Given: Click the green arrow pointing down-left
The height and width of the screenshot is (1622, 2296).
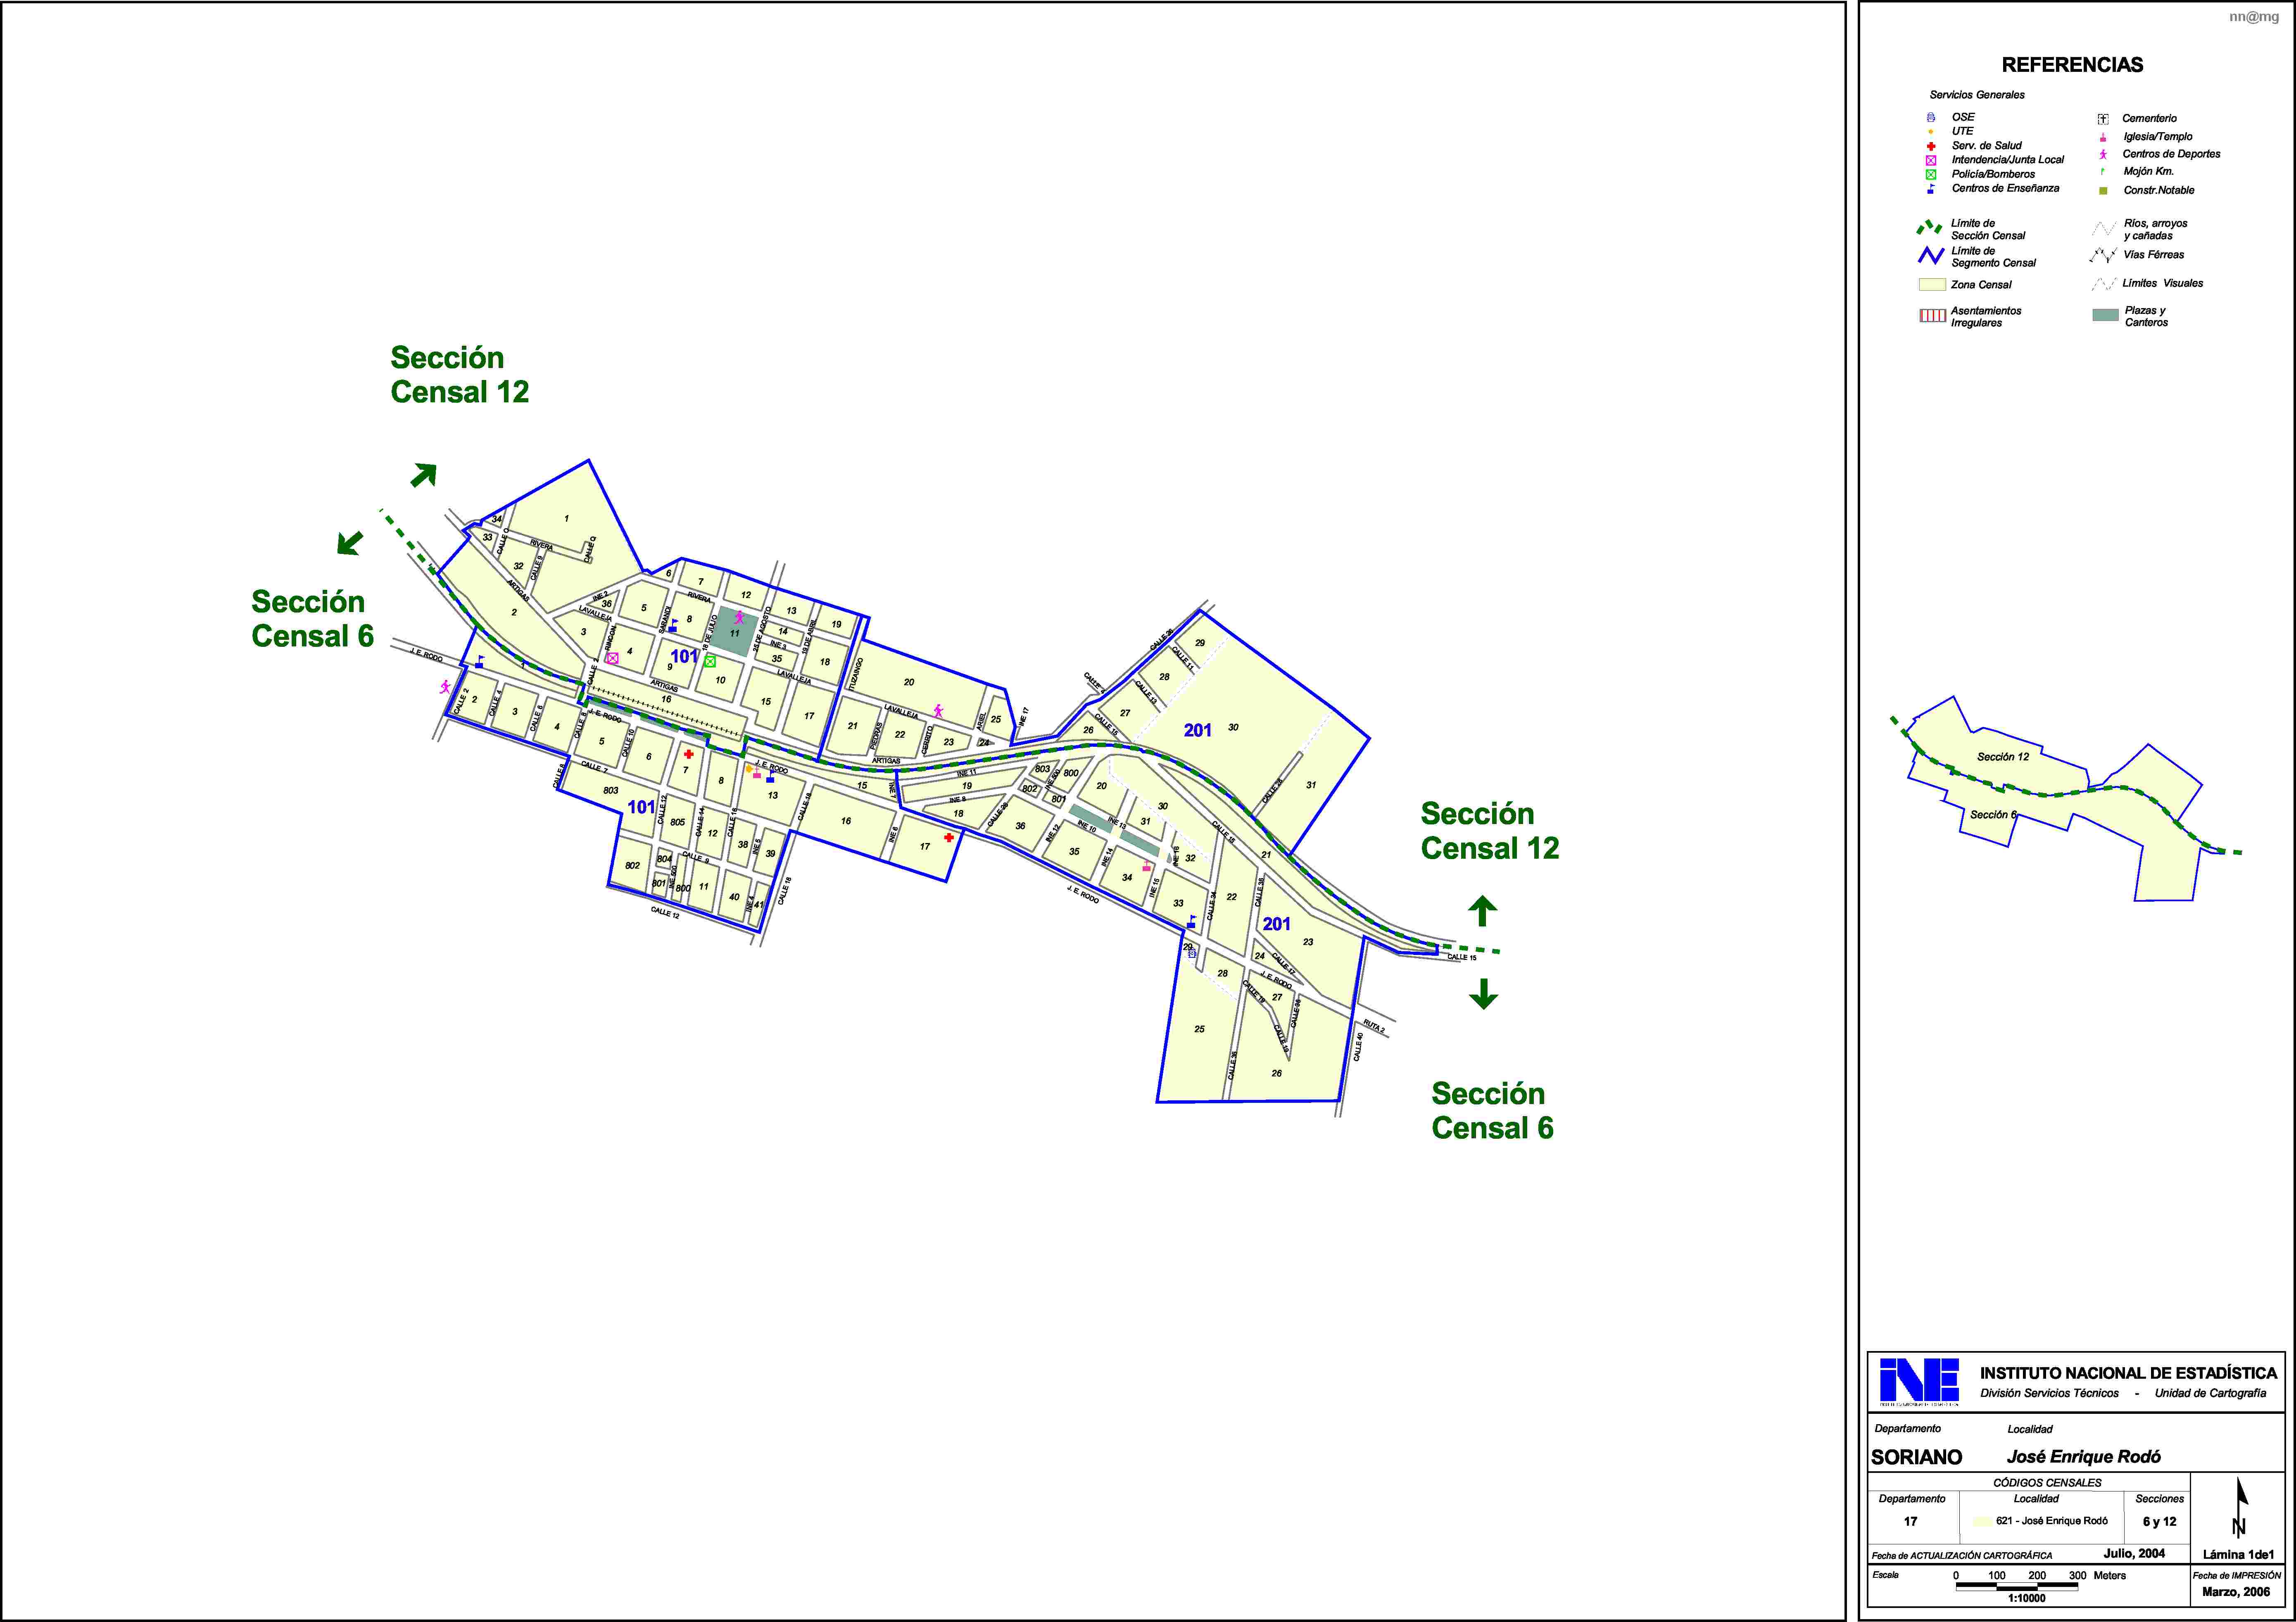Looking at the screenshot, I should coord(350,543).
